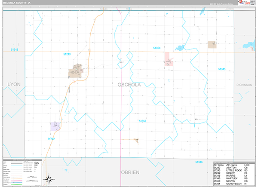Click the 'ZIP Name' column header

[x=232, y=165]
